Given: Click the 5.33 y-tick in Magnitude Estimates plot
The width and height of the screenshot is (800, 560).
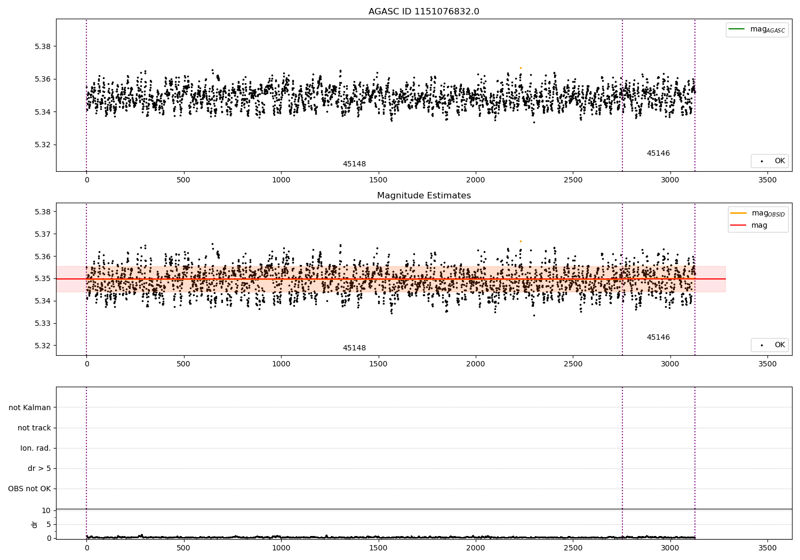Looking at the screenshot, I should [x=43, y=324].
